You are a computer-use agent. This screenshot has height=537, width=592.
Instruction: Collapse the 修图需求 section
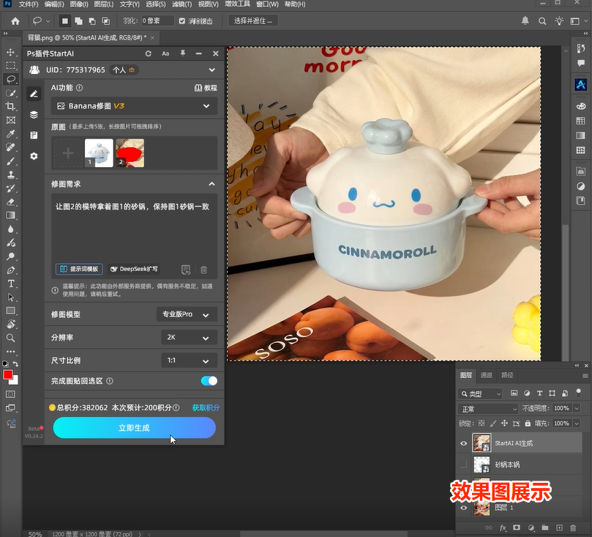coord(211,184)
